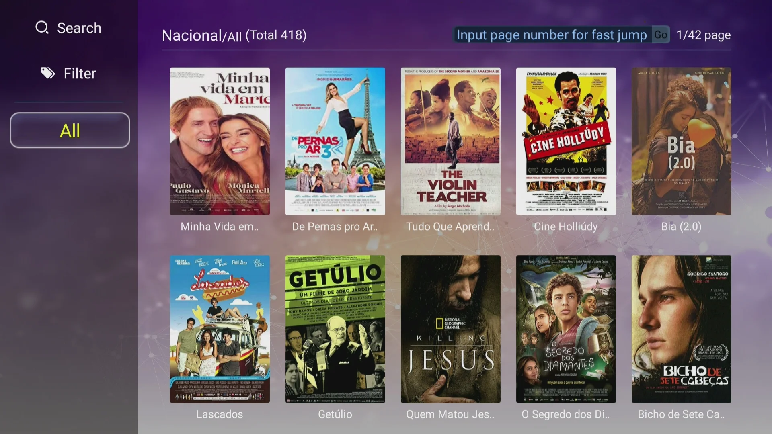Open the Cine Holliúdy poster
Image resolution: width=772 pixels, height=434 pixels.
click(566, 141)
